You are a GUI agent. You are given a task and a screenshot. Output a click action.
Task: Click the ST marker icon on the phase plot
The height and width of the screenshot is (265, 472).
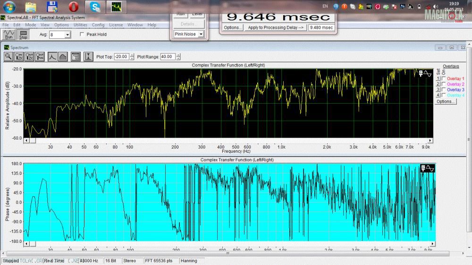coord(423,168)
